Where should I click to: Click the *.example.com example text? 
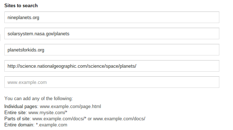(x=51, y=125)
